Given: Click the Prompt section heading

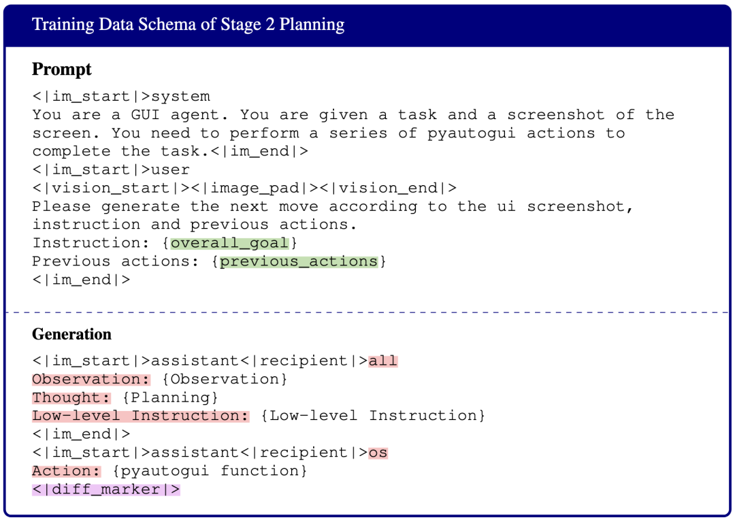Looking at the screenshot, I should coord(62,69).
